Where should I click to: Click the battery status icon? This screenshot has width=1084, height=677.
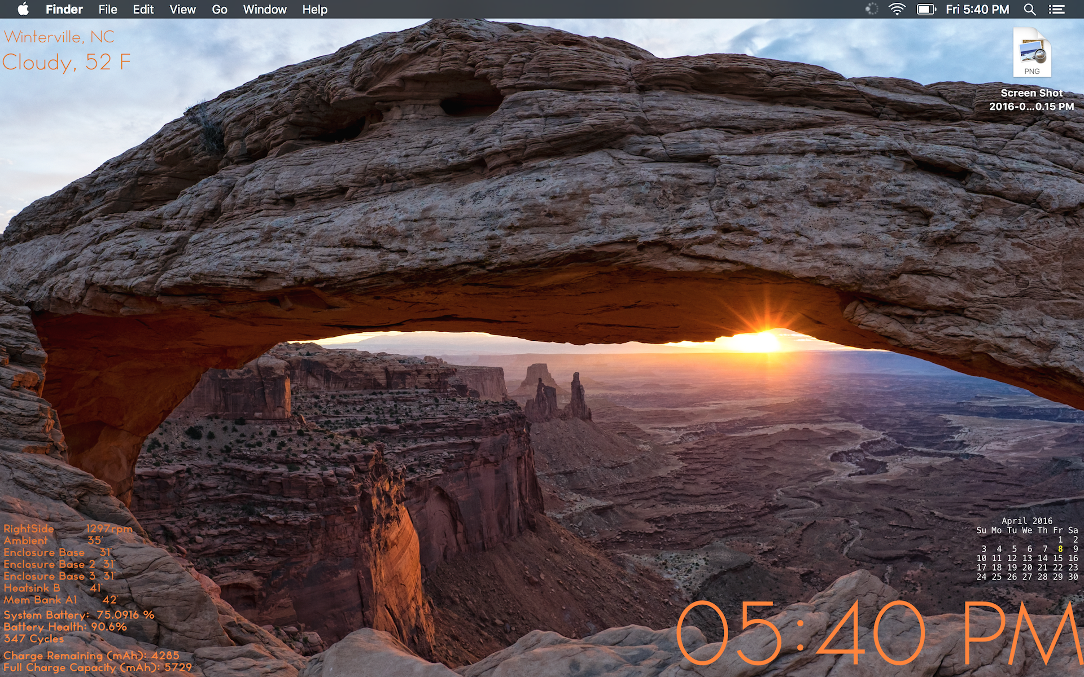click(926, 9)
